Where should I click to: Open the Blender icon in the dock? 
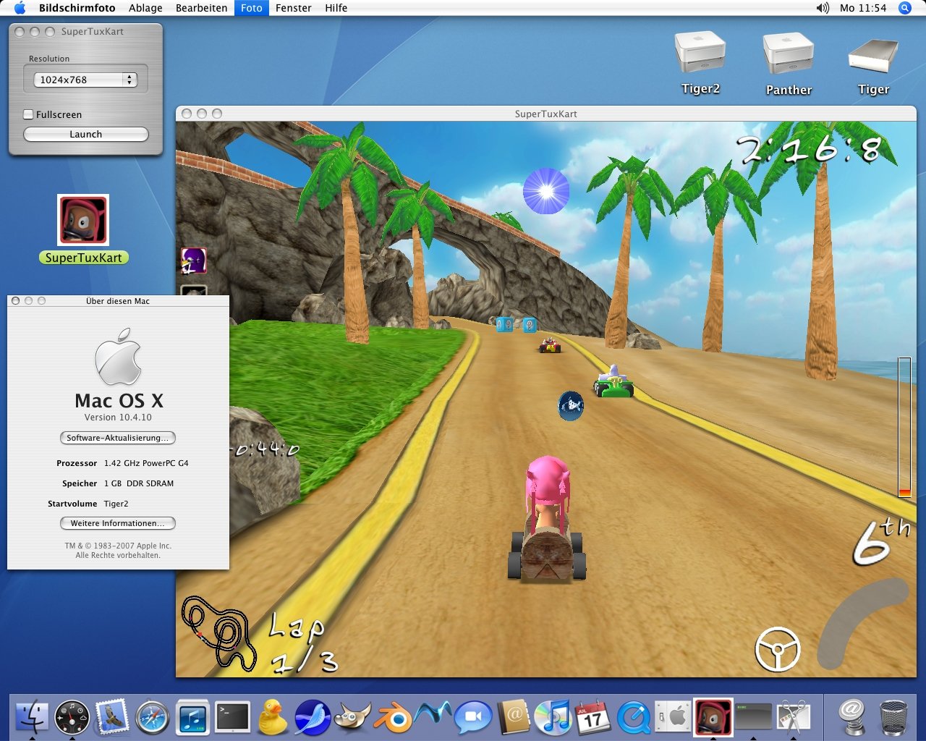tap(392, 717)
